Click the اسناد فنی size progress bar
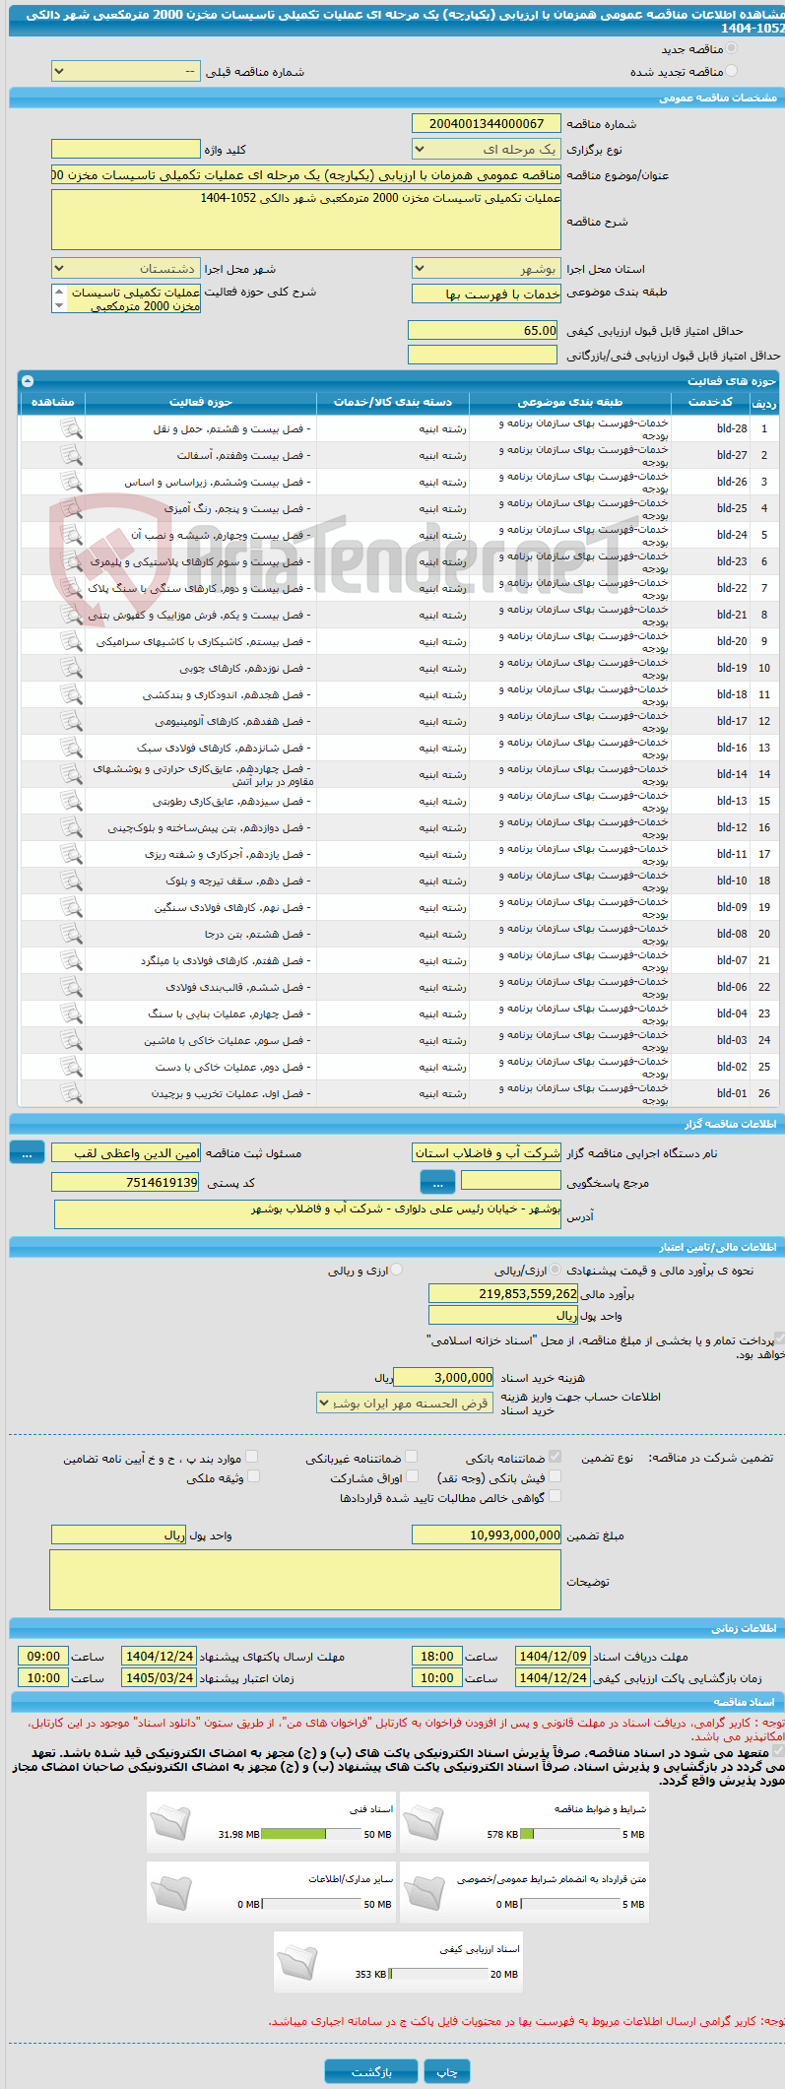 [311, 1835]
